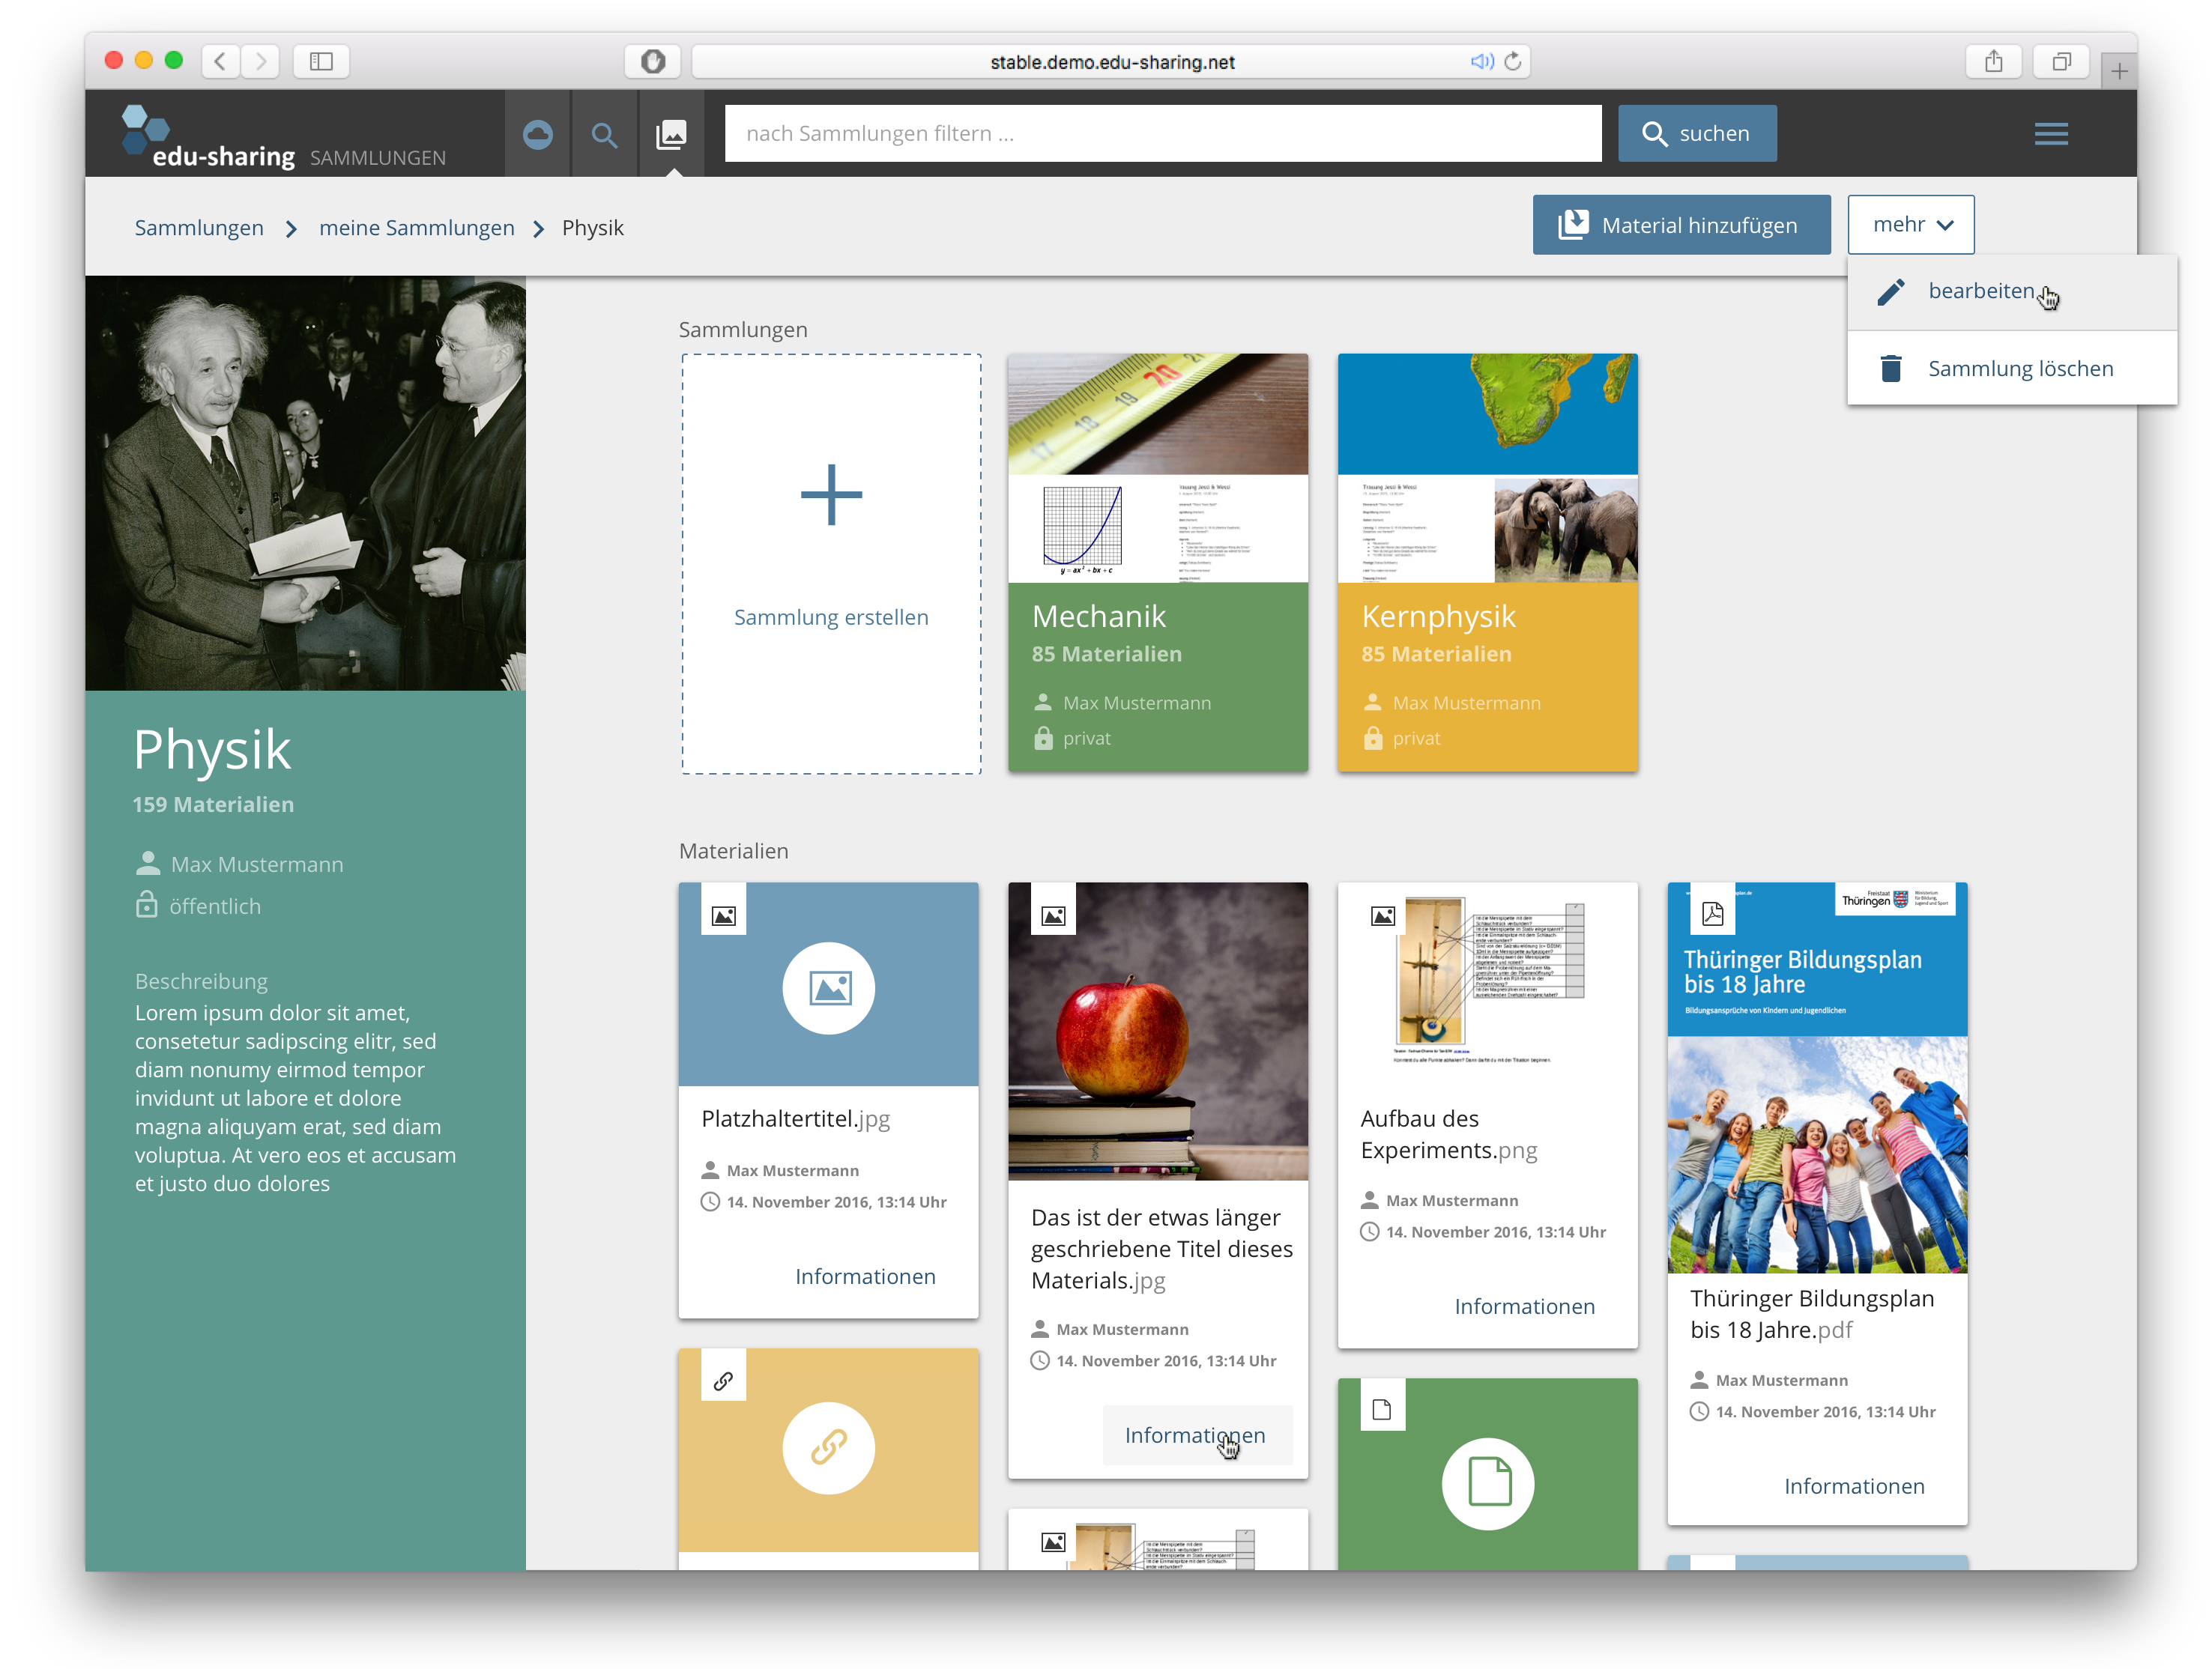The height and width of the screenshot is (1669, 2212).
Task: Click the edu-sharing logo
Action: coord(208,138)
